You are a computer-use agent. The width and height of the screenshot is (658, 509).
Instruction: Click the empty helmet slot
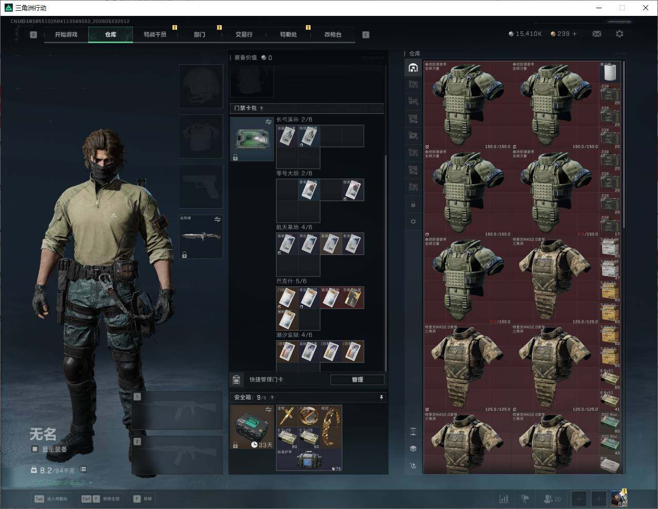coord(201,86)
